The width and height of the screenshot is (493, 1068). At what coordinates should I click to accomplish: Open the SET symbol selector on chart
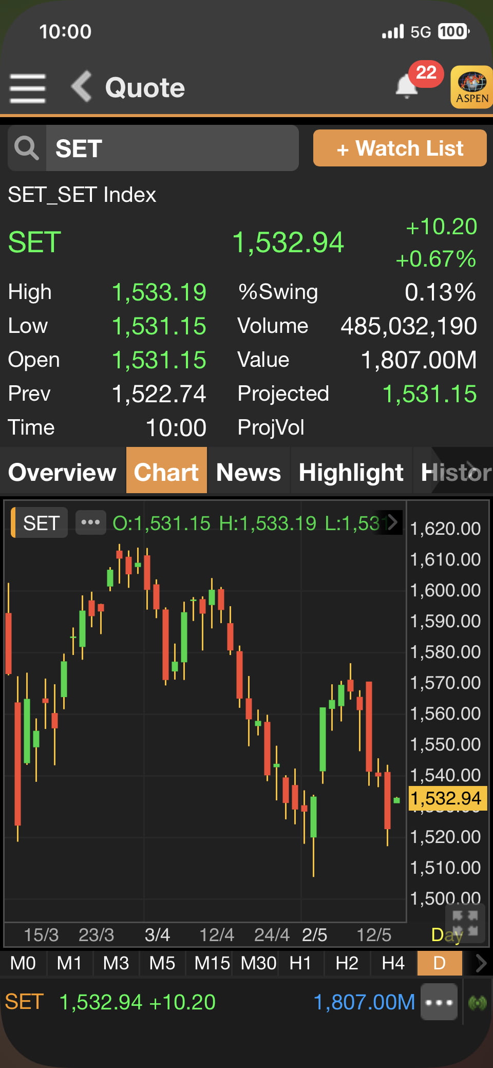click(41, 523)
